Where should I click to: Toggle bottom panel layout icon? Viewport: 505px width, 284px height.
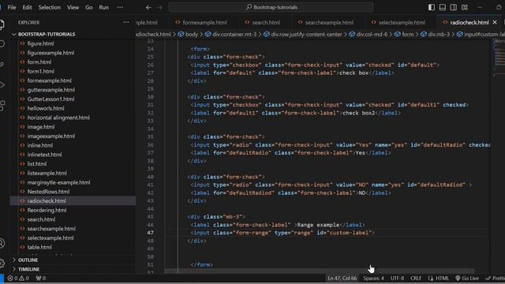click(442, 7)
